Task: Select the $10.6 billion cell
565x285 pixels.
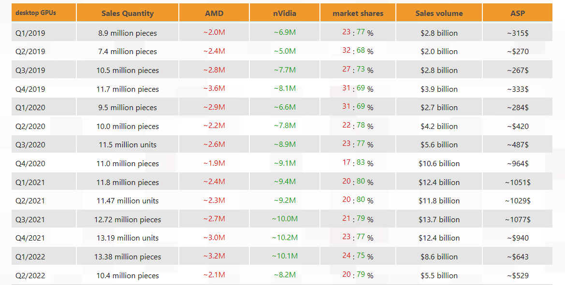Action: [x=439, y=164]
